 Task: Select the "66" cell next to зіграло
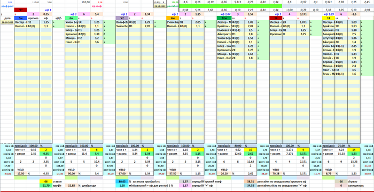click(341, 181)
